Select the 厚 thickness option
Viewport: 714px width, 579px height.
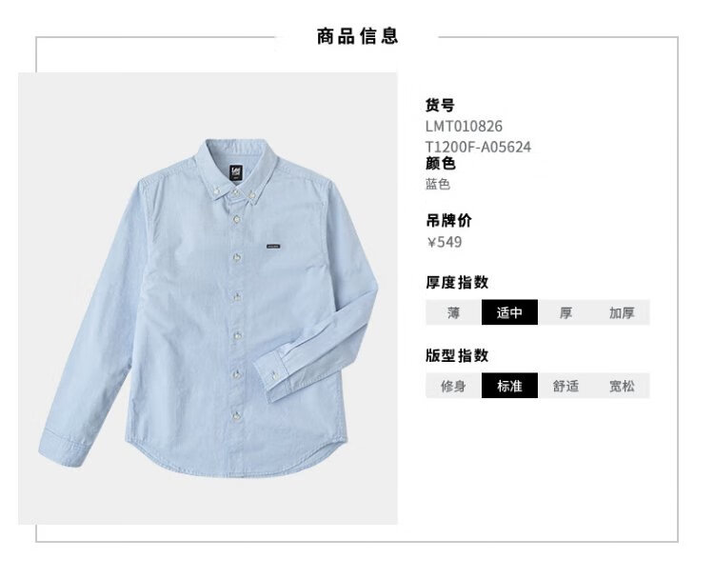(x=565, y=312)
